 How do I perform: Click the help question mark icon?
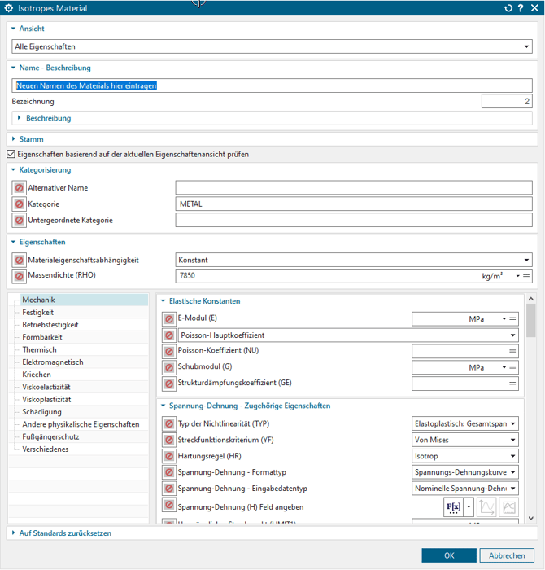coord(521,8)
